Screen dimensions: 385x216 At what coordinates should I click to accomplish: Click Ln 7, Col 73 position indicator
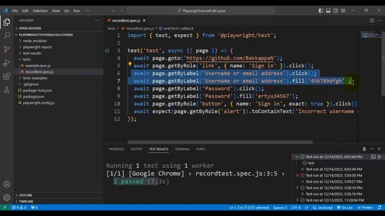[x=249, y=208]
